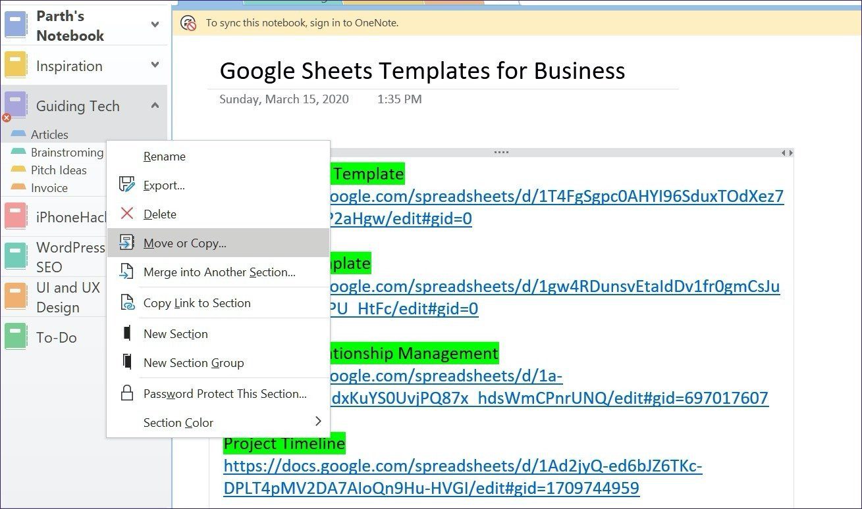The width and height of the screenshot is (862, 509).
Task: Expand the Inspiration notebook chevron
Action: [155, 65]
